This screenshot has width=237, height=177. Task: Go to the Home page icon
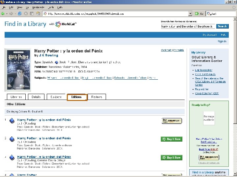tap(38, 14)
